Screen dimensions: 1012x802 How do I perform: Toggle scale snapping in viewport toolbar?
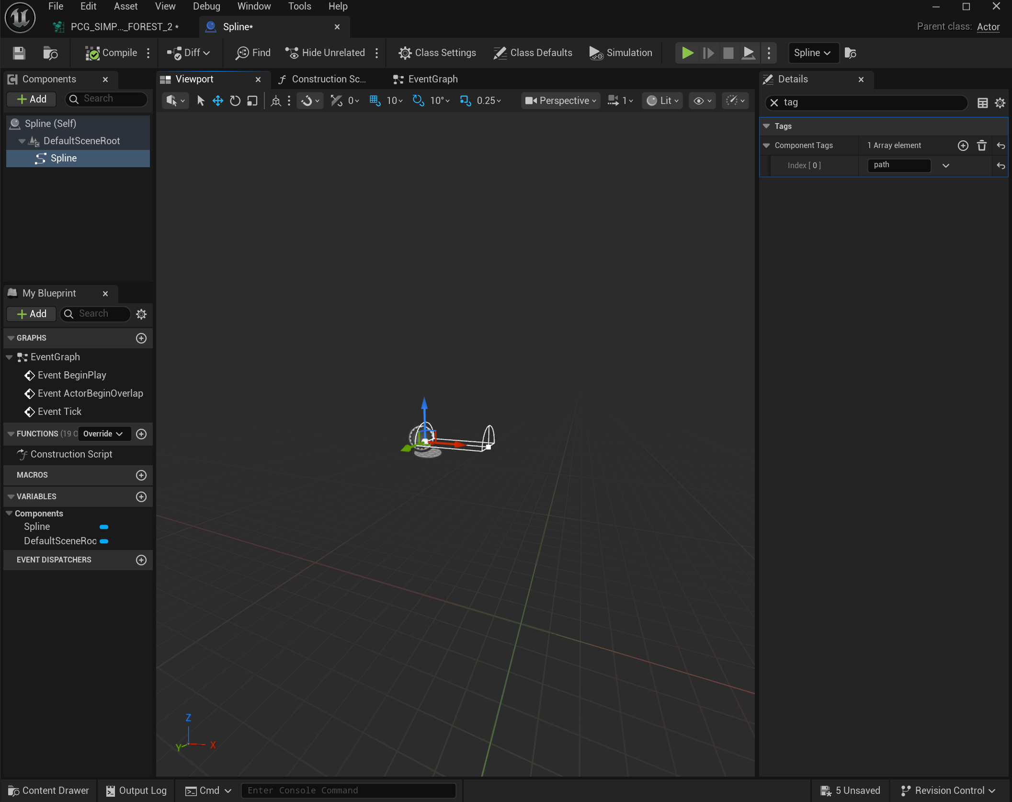[465, 101]
